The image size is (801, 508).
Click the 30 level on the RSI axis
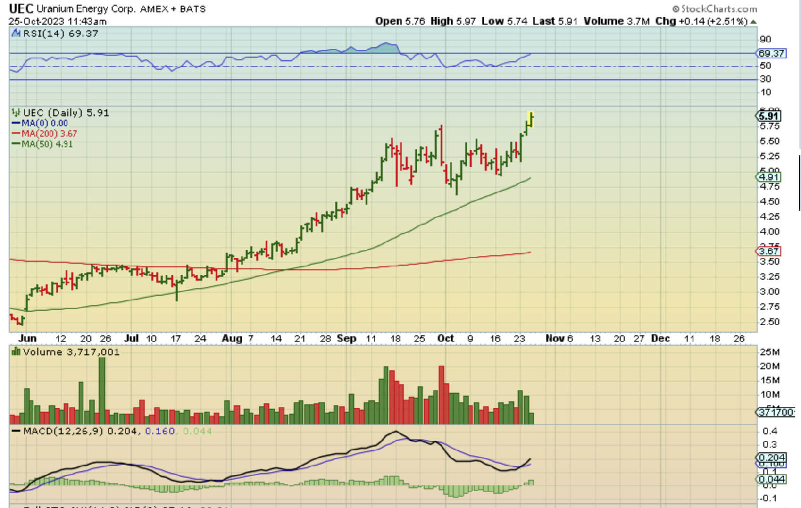[x=765, y=79]
